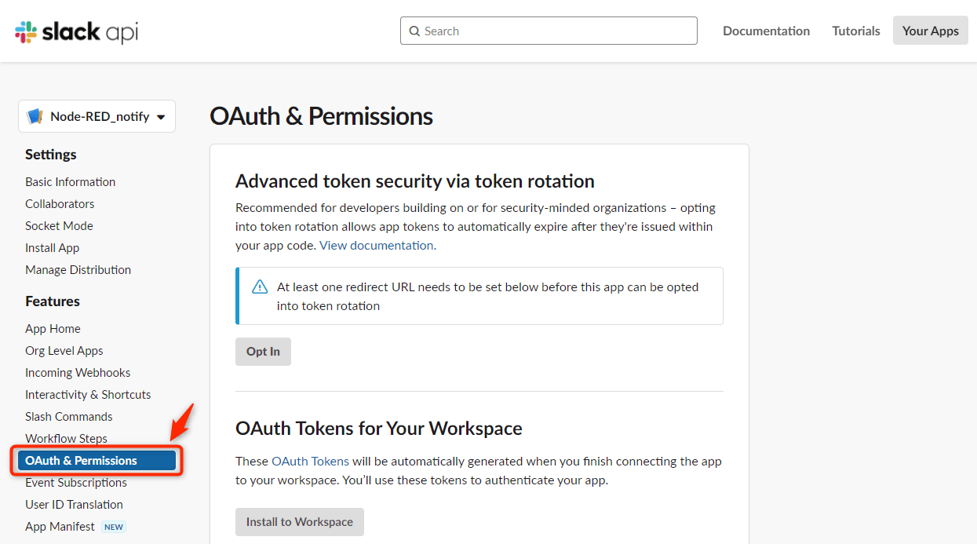Open Basic Information settings
Screen dimensions: 977x544
[70, 181]
